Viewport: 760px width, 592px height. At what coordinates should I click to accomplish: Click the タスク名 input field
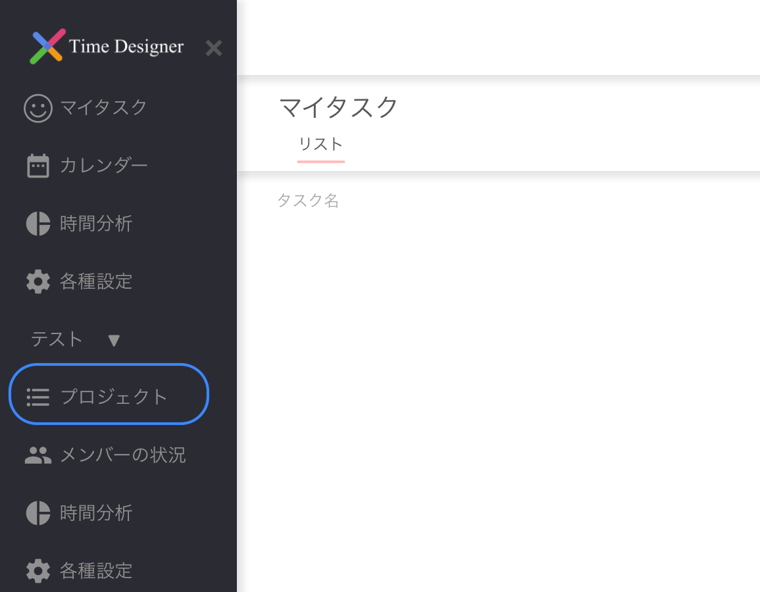308,201
